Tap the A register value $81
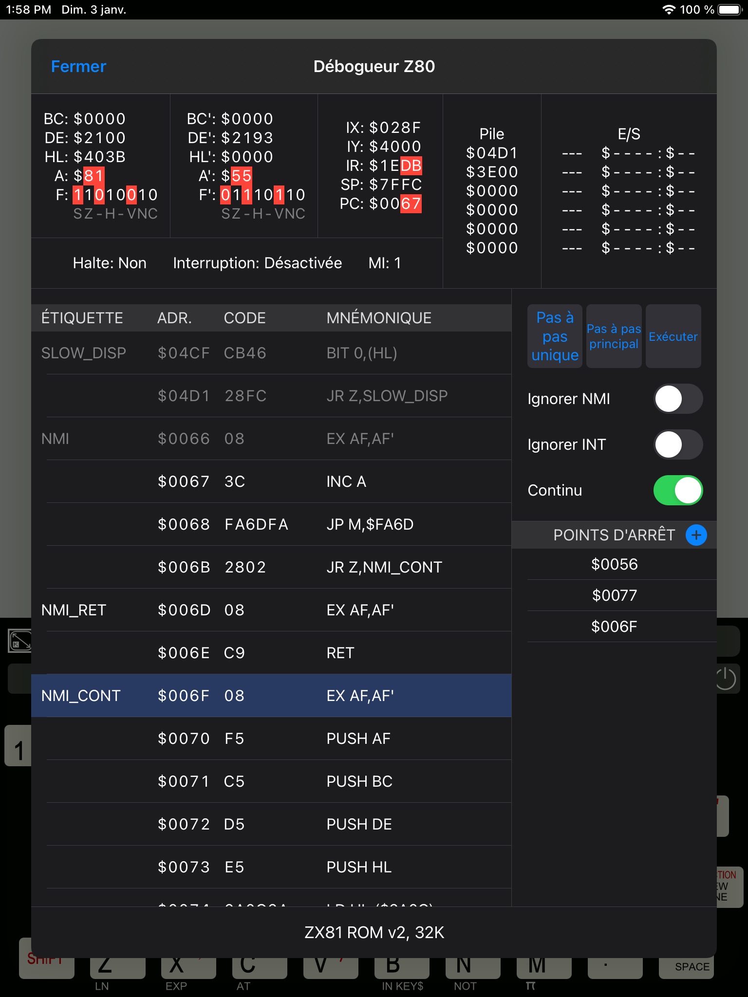748x997 pixels. 89,175
